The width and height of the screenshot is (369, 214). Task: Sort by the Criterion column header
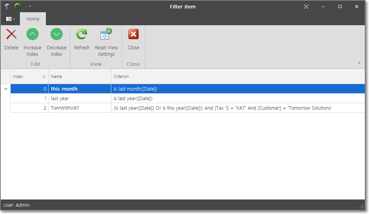pos(238,76)
